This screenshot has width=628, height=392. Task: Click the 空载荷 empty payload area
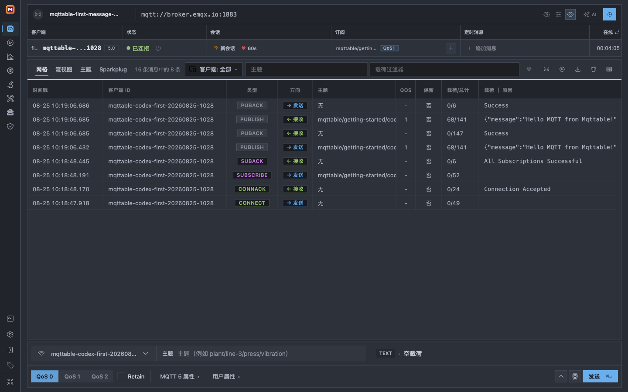[x=413, y=354]
